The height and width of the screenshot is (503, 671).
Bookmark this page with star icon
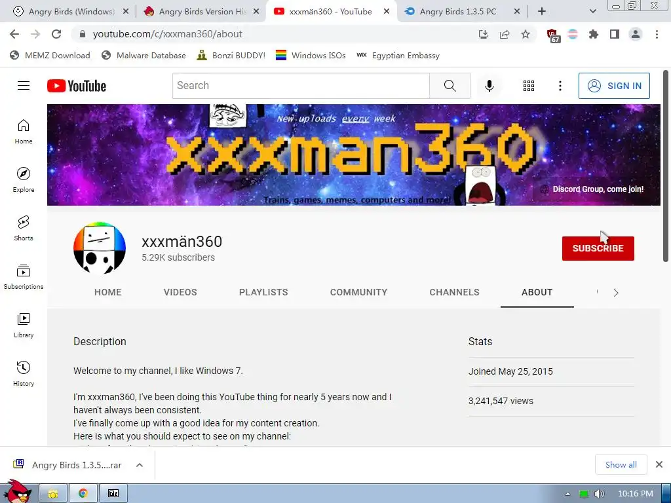pyautogui.click(x=526, y=34)
